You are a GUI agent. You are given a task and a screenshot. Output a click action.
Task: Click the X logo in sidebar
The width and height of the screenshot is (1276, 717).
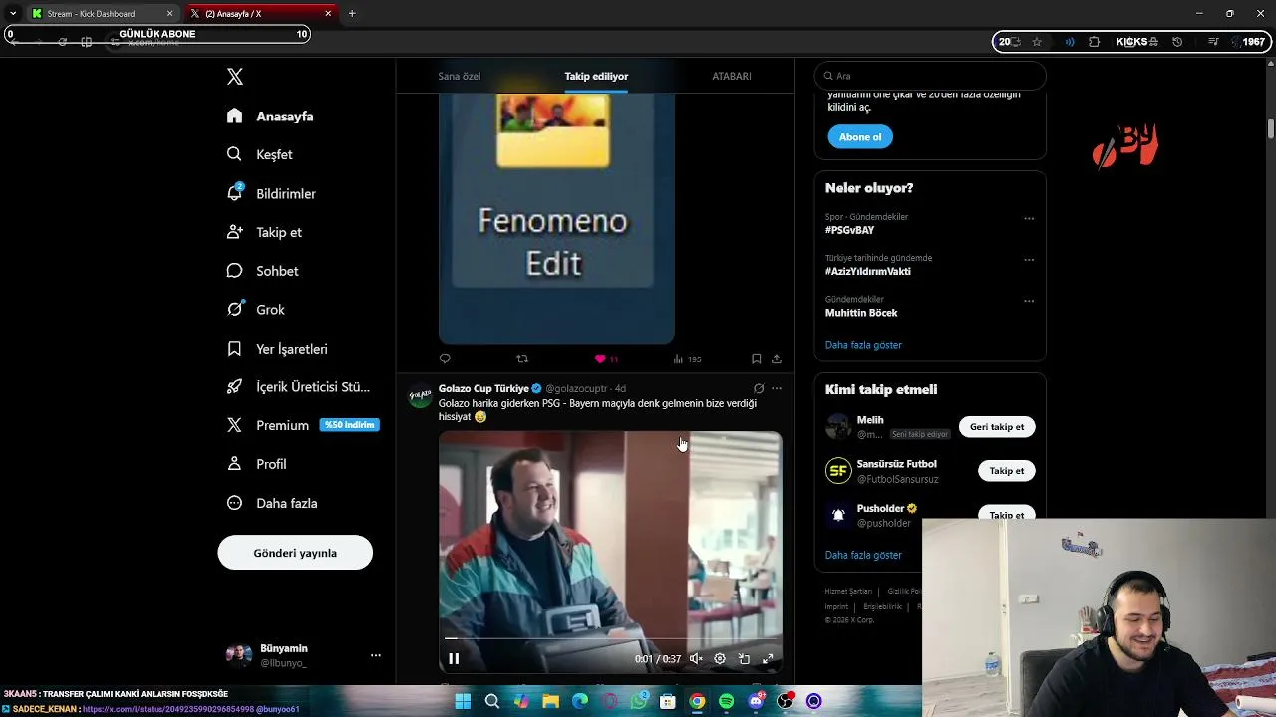coord(235,77)
